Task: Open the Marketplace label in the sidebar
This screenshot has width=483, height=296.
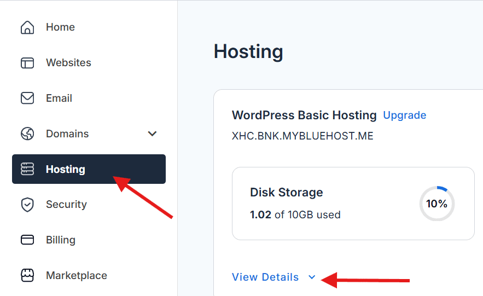Action: (x=77, y=275)
